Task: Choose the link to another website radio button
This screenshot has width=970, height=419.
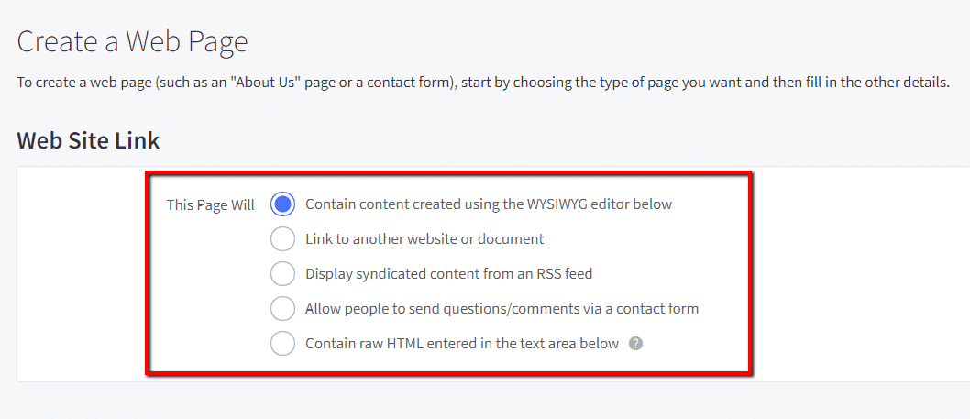Action: [283, 239]
